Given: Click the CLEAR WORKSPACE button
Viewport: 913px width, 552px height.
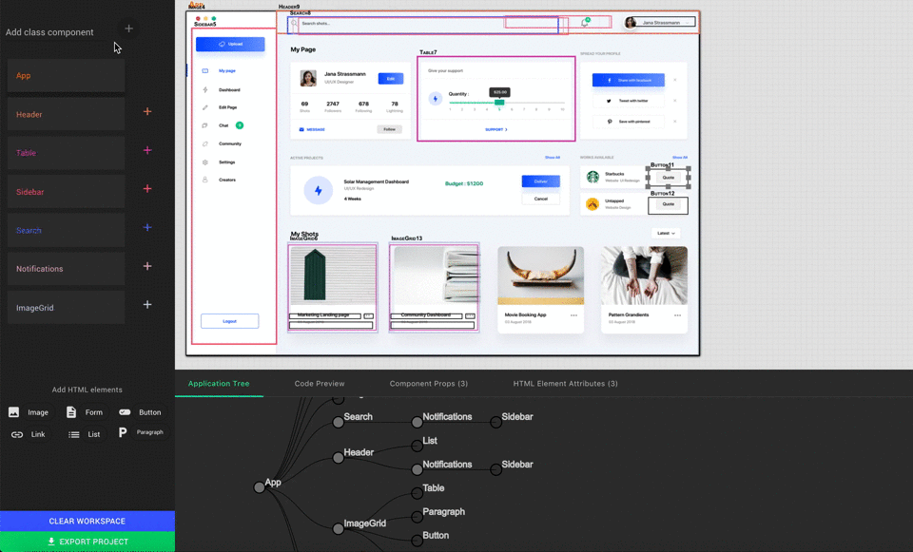Looking at the screenshot, I should pyautogui.click(x=87, y=522).
